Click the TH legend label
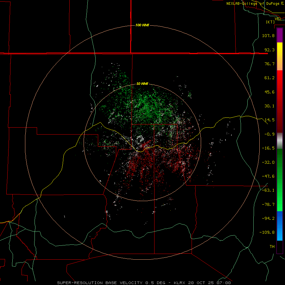285x285 pixels. pos(272,247)
